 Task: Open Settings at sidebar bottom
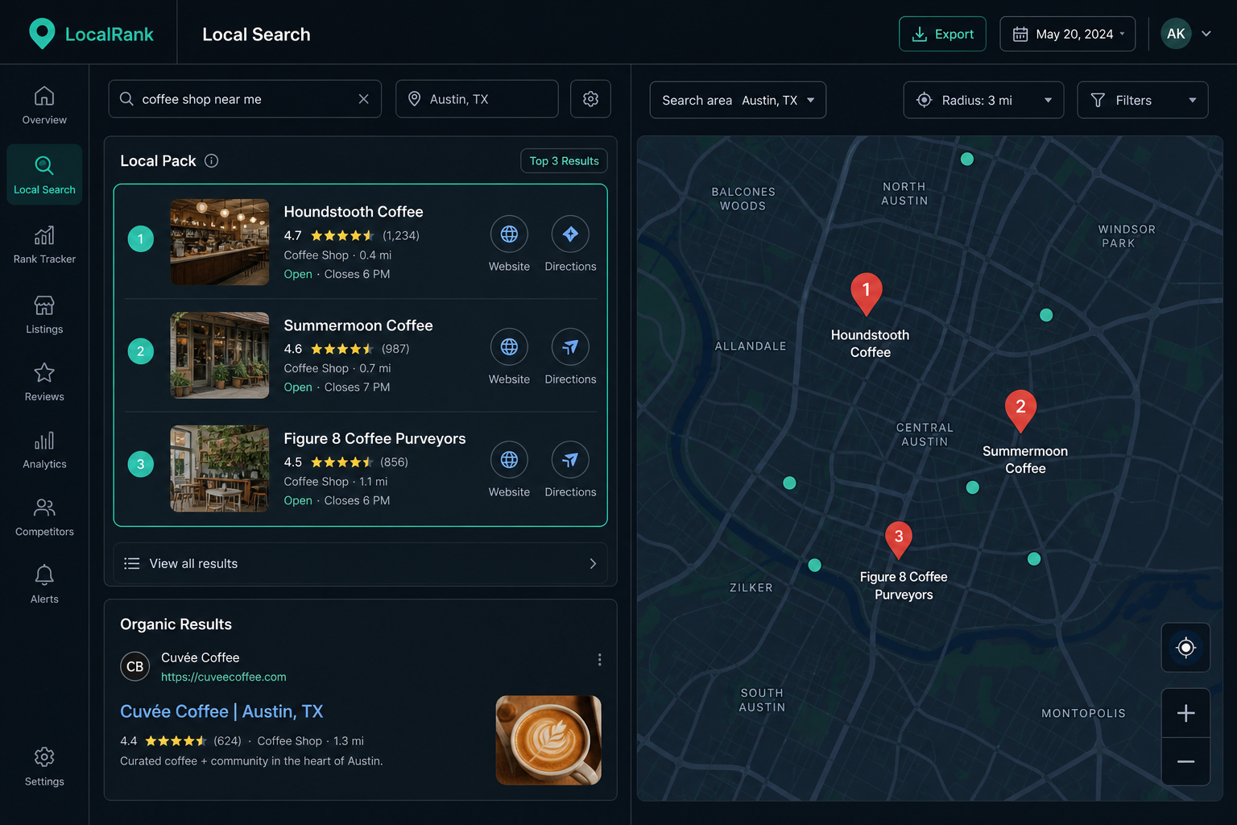(x=44, y=767)
